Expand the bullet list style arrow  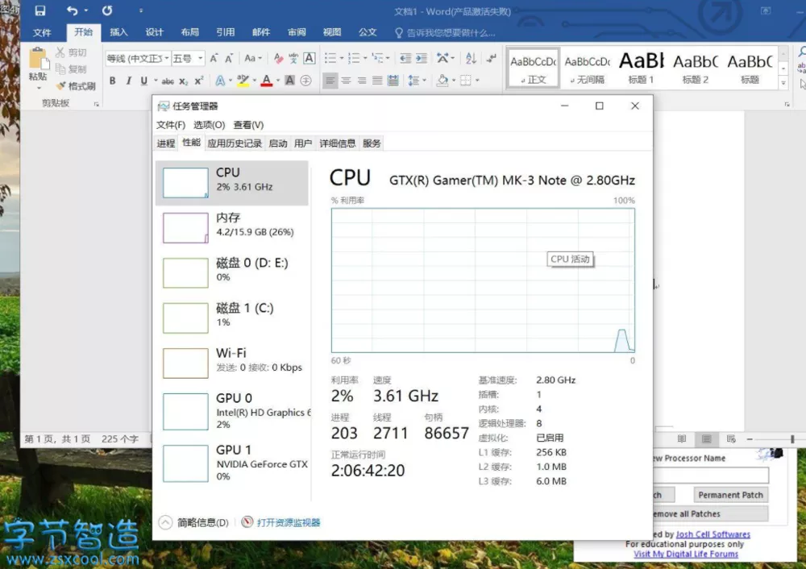click(x=341, y=59)
